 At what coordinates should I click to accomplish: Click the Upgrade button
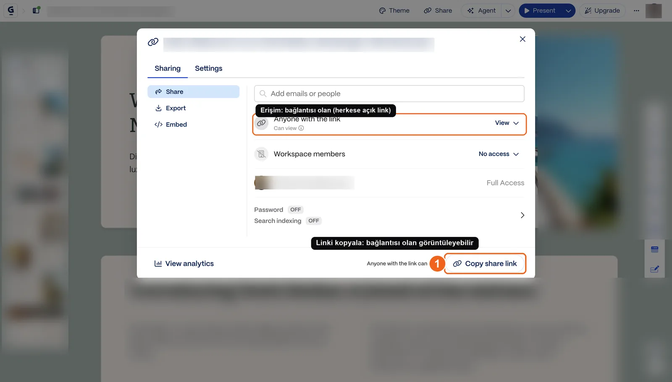(x=602, y=10)
